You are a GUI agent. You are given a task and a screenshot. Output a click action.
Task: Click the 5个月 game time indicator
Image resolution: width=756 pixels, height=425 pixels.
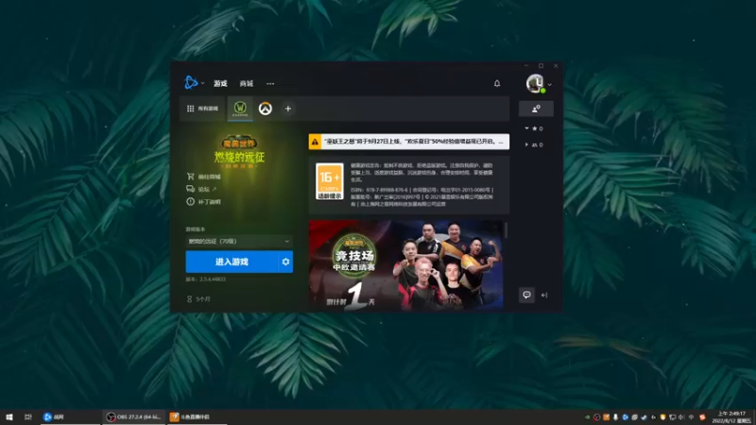[x=198, y=299]
